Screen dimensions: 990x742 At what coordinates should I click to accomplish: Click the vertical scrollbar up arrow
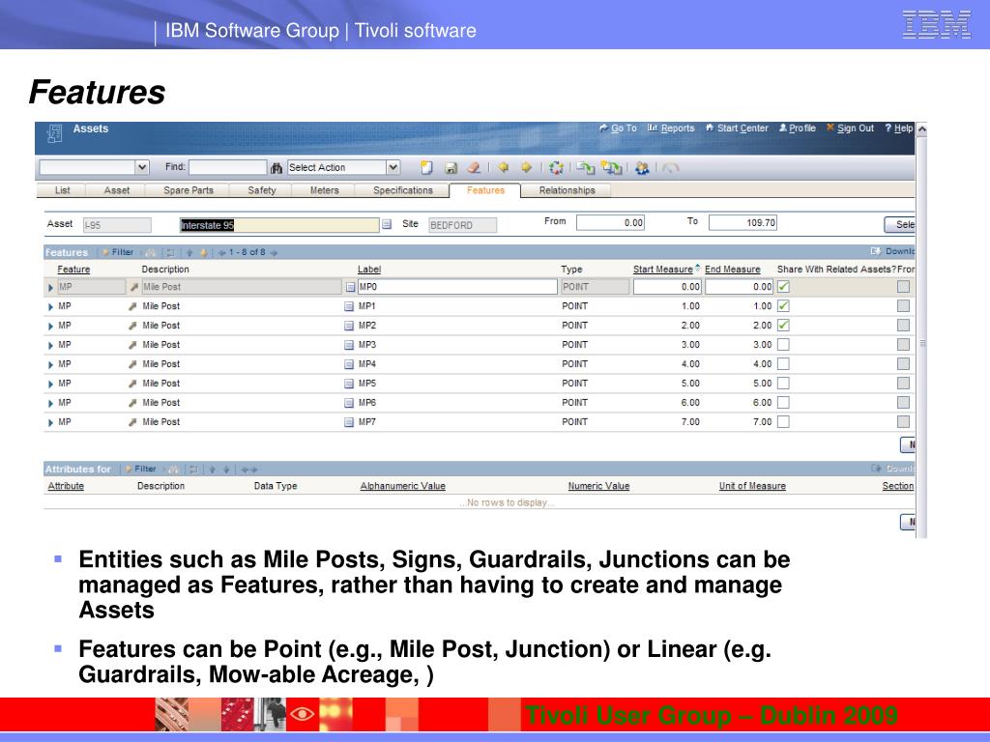point(921,128)
